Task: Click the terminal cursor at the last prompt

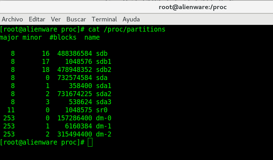Action: click(90, 142)
